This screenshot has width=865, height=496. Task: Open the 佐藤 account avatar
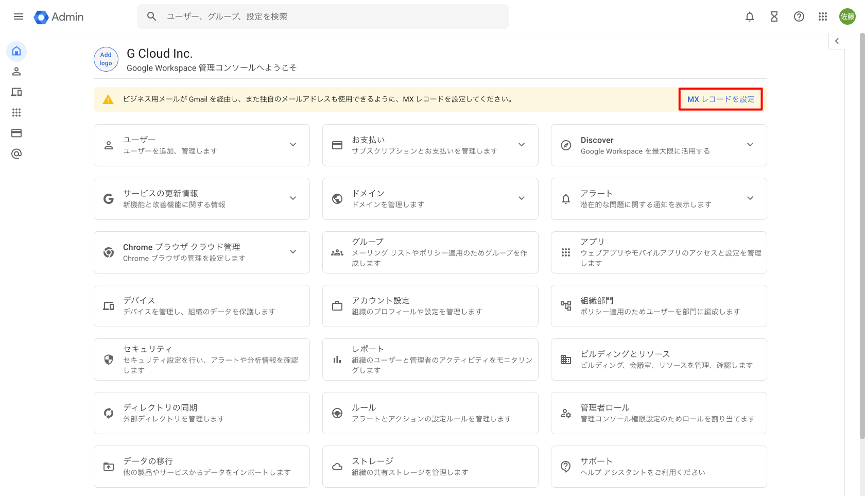click(x=847, y=16)
